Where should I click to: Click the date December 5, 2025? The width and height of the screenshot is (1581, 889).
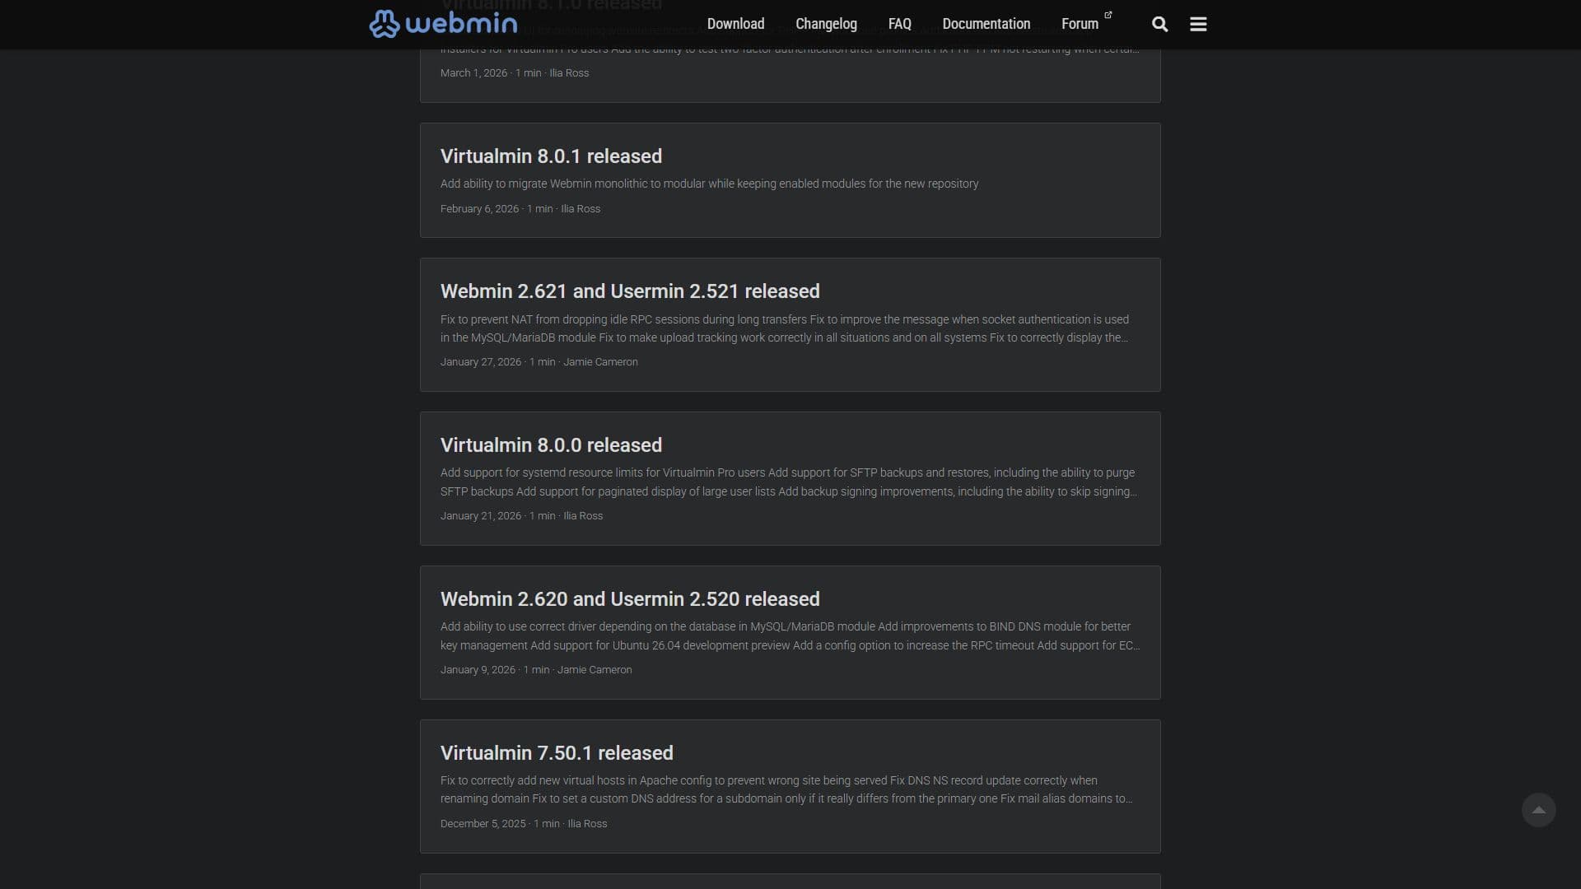[x=483, y=824]
